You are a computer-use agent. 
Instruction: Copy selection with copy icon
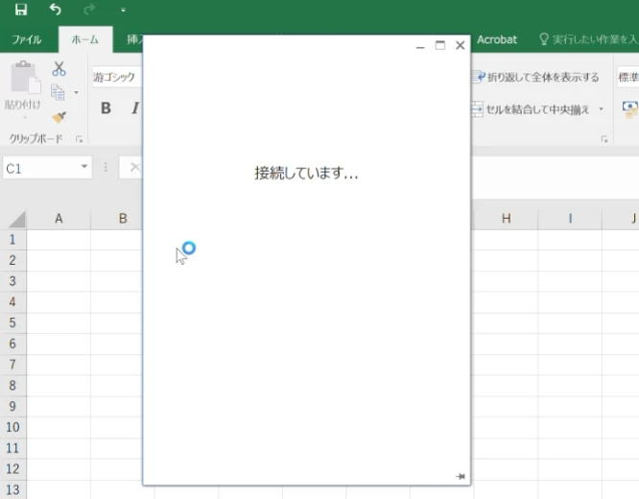[58, 92]
